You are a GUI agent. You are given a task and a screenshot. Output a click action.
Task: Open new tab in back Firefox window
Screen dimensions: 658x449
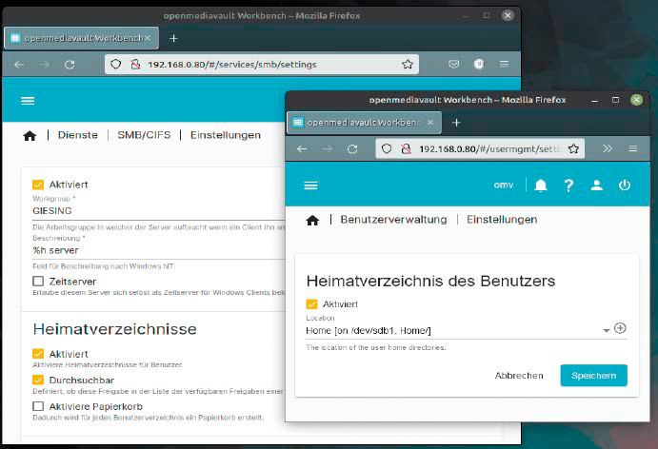173,38
